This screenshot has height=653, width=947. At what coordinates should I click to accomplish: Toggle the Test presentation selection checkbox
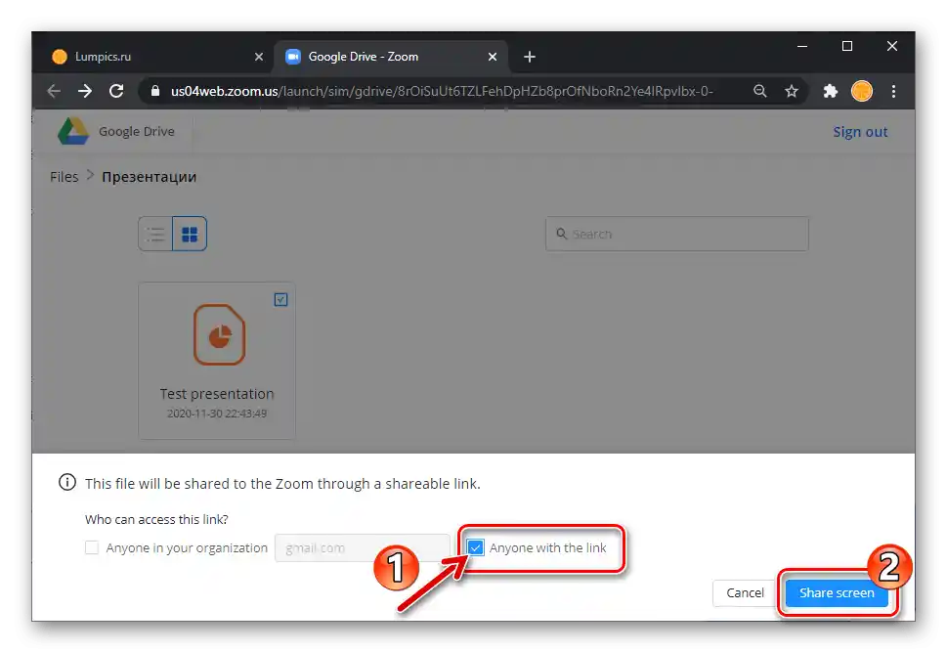click(280, 300)
